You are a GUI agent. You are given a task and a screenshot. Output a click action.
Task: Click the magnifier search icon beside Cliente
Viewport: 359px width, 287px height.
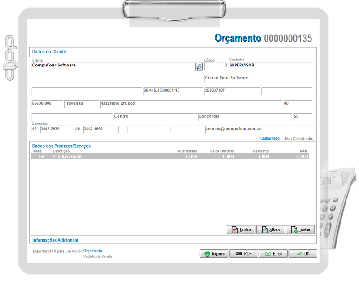tap(198, 66)
